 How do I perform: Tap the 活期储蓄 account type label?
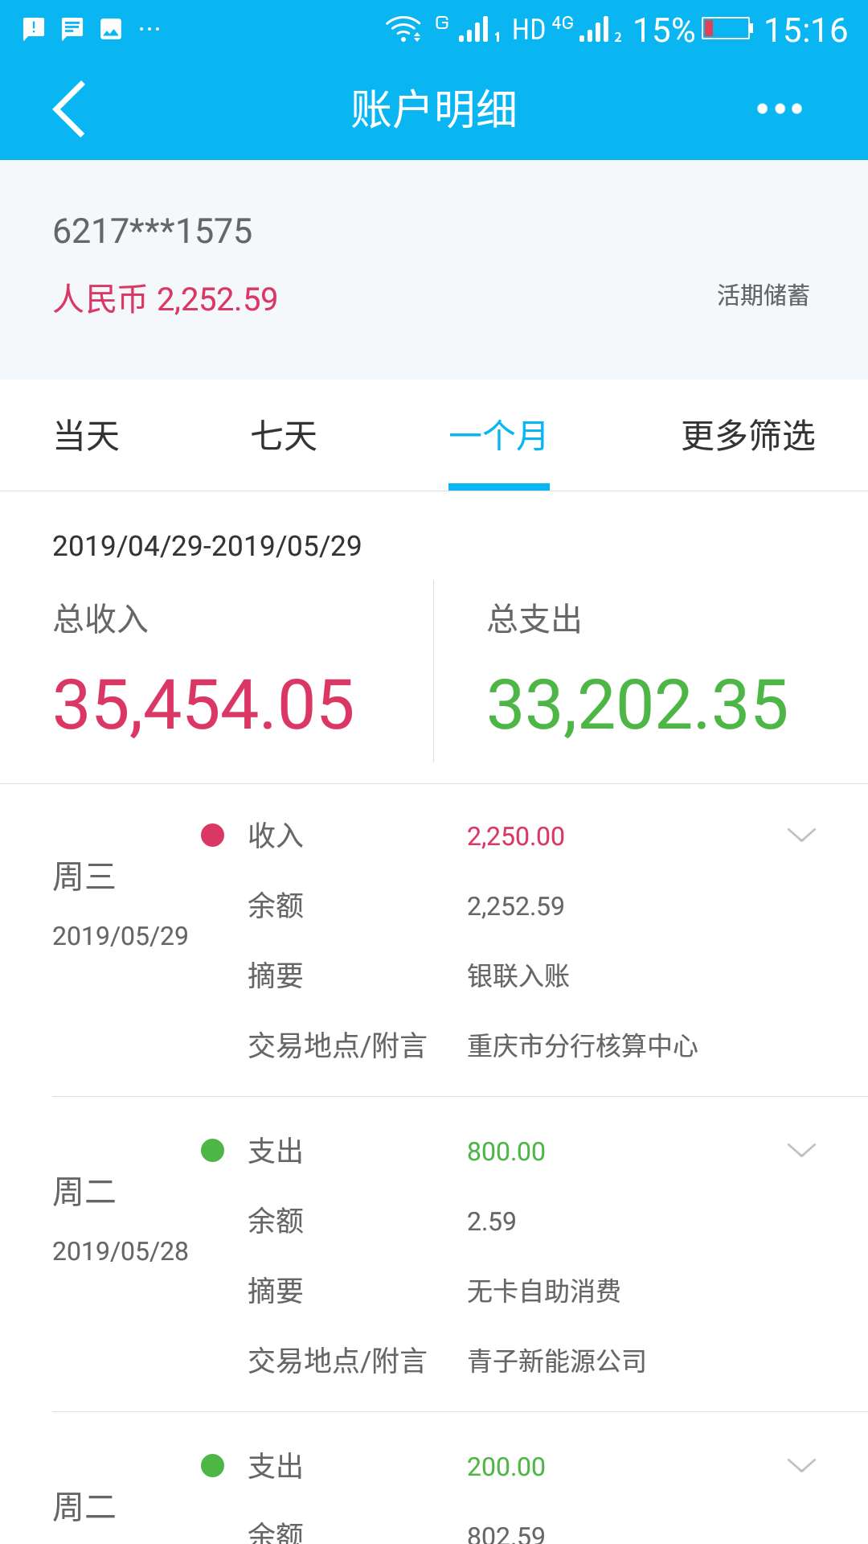tap(764, 296)
